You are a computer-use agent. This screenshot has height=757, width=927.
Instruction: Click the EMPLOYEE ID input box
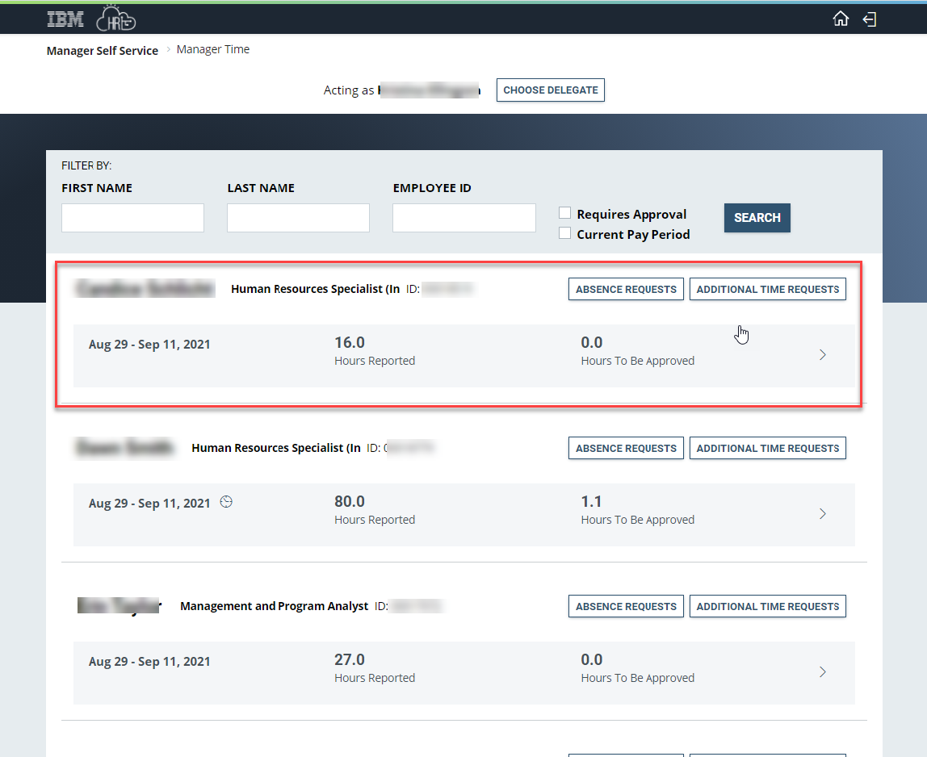pyautogui.click(x=463, y=218)
